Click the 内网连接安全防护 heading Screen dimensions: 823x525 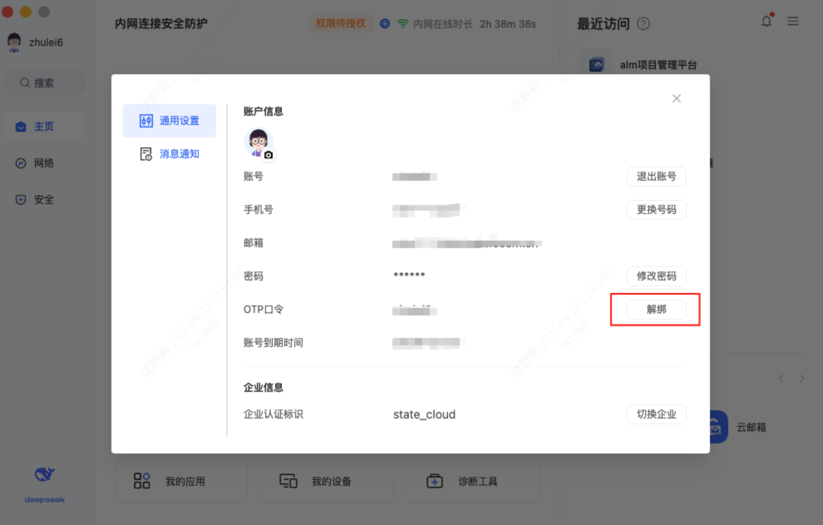pos(161,24)
